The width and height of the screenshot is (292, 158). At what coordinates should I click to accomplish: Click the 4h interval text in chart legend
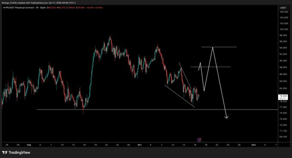(37, 8)
